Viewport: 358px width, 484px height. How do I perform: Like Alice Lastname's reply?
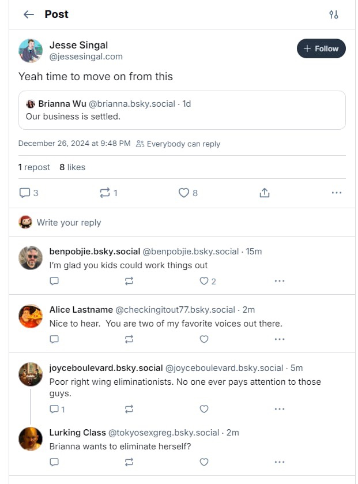204,339
